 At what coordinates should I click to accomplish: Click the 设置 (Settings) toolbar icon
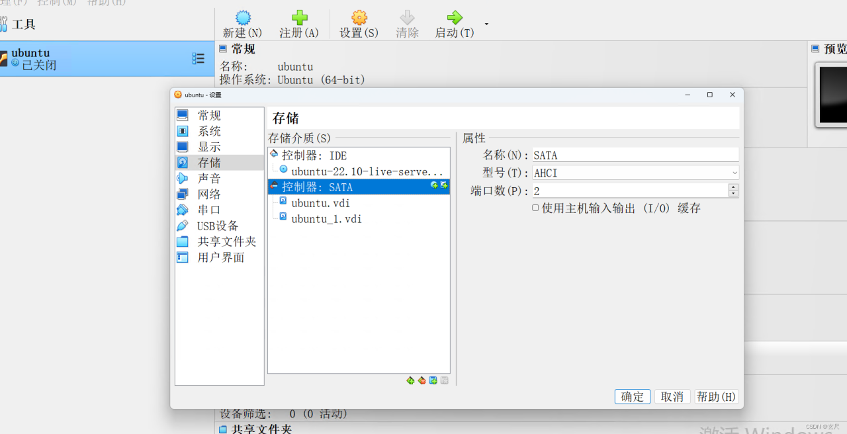[358, 22]
